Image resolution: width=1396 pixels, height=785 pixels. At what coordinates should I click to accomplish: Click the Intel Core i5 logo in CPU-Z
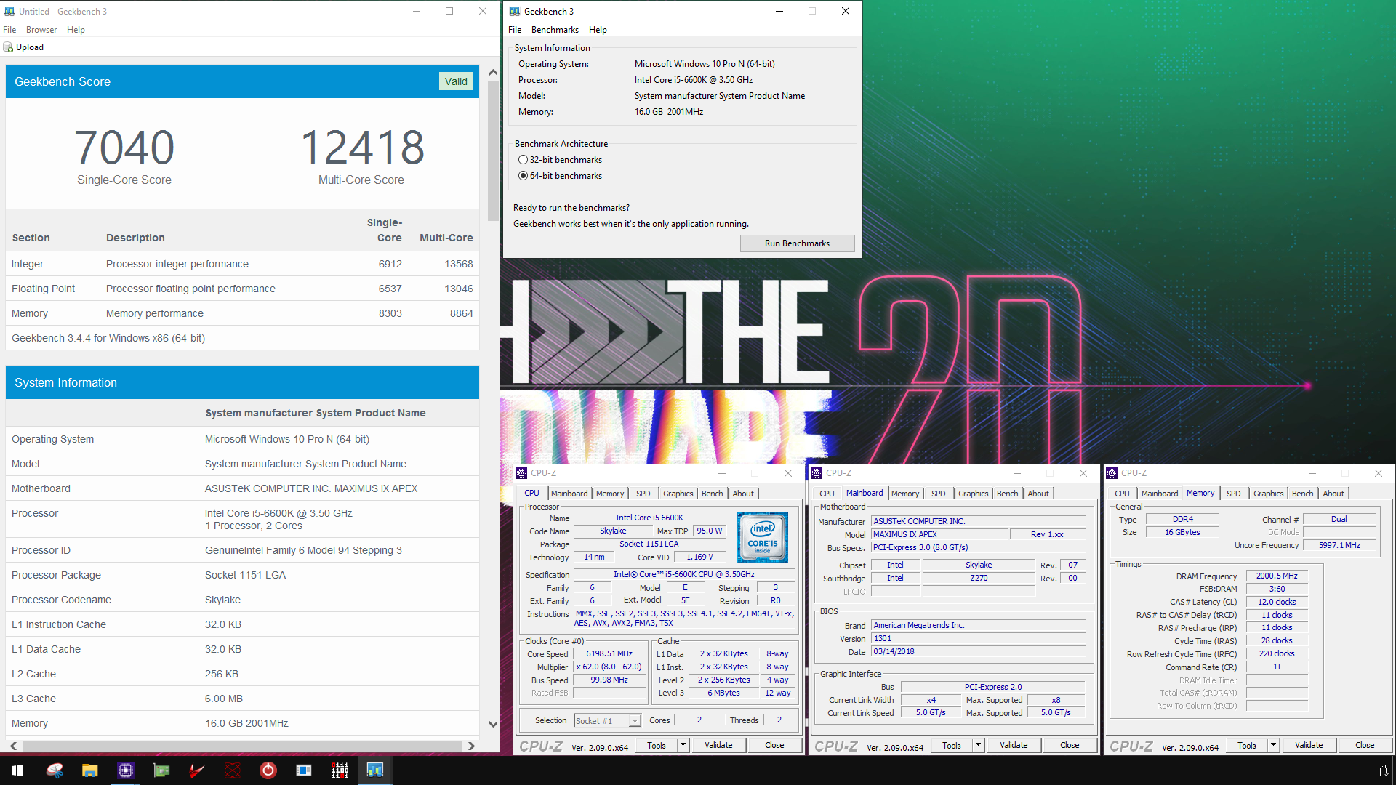[762, 536]
